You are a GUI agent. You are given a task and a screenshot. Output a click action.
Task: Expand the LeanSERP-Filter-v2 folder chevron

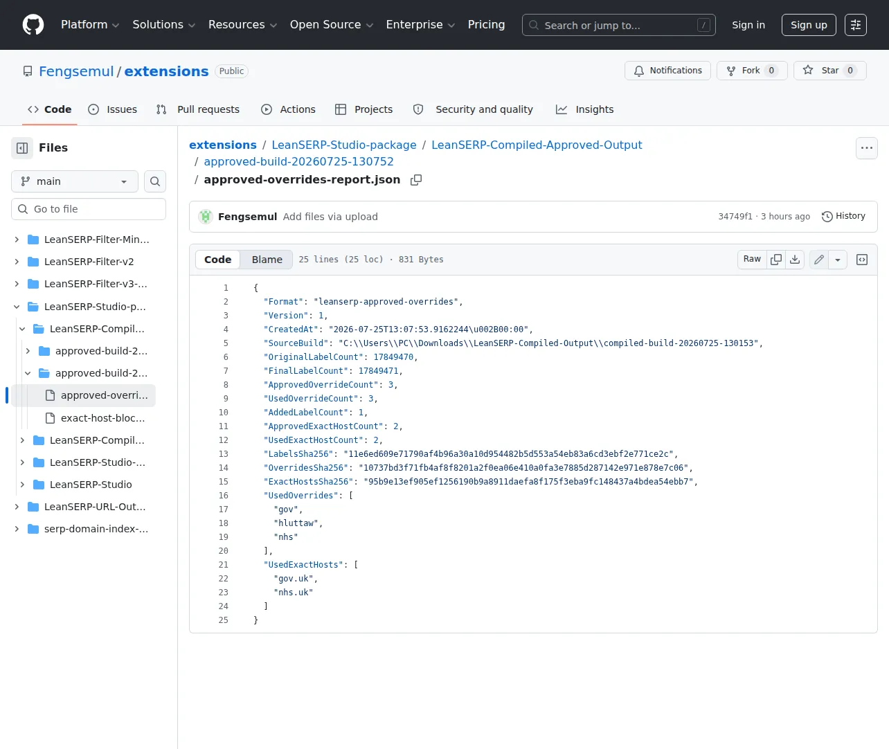point(17,262)
